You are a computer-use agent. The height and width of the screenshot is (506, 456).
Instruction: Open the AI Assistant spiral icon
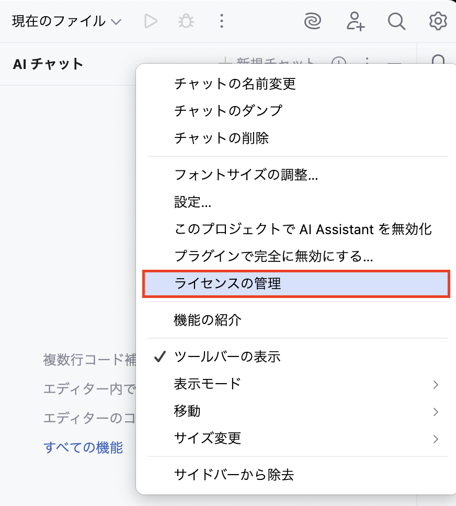[313, 21]
